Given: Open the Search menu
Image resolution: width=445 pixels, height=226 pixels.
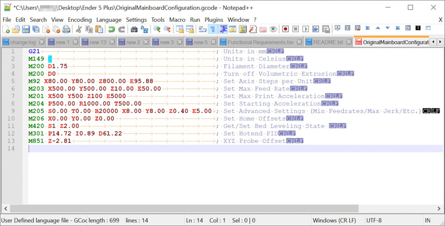Looking at the screenshot, I should tap(38, 19).
